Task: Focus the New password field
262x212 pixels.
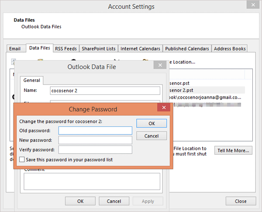Action: click(95, 140)
